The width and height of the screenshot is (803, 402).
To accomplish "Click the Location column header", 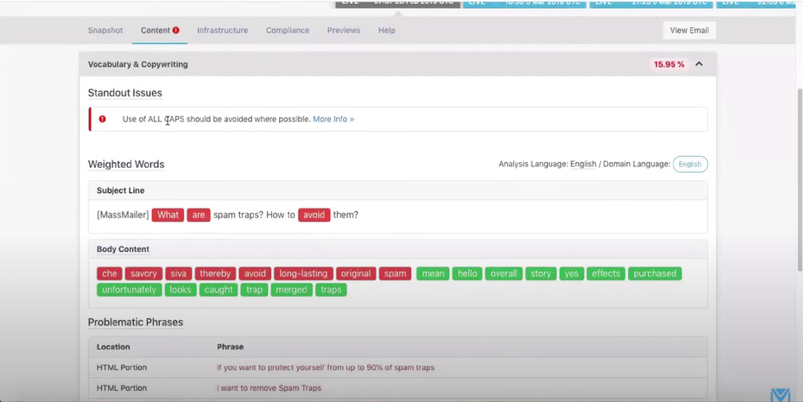I will tap(113, 347).
